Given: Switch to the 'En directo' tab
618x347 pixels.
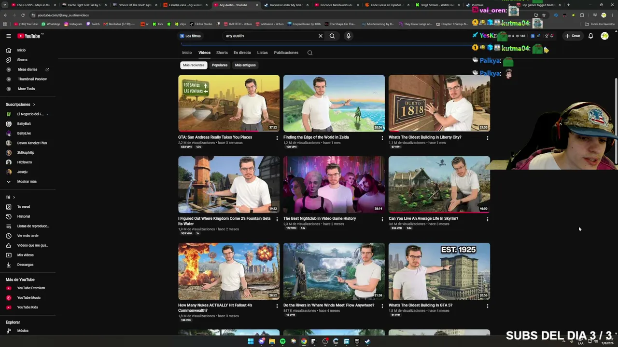Looking at the screenshot, I should click(242, 53).
